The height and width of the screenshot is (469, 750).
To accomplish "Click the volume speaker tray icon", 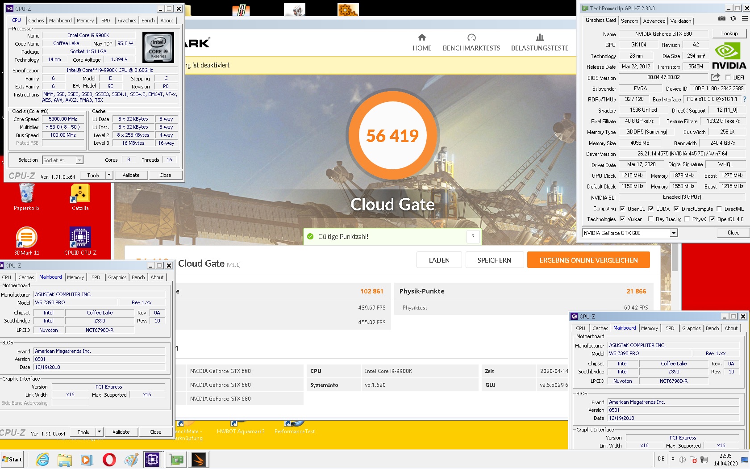I will pos(682,460).
